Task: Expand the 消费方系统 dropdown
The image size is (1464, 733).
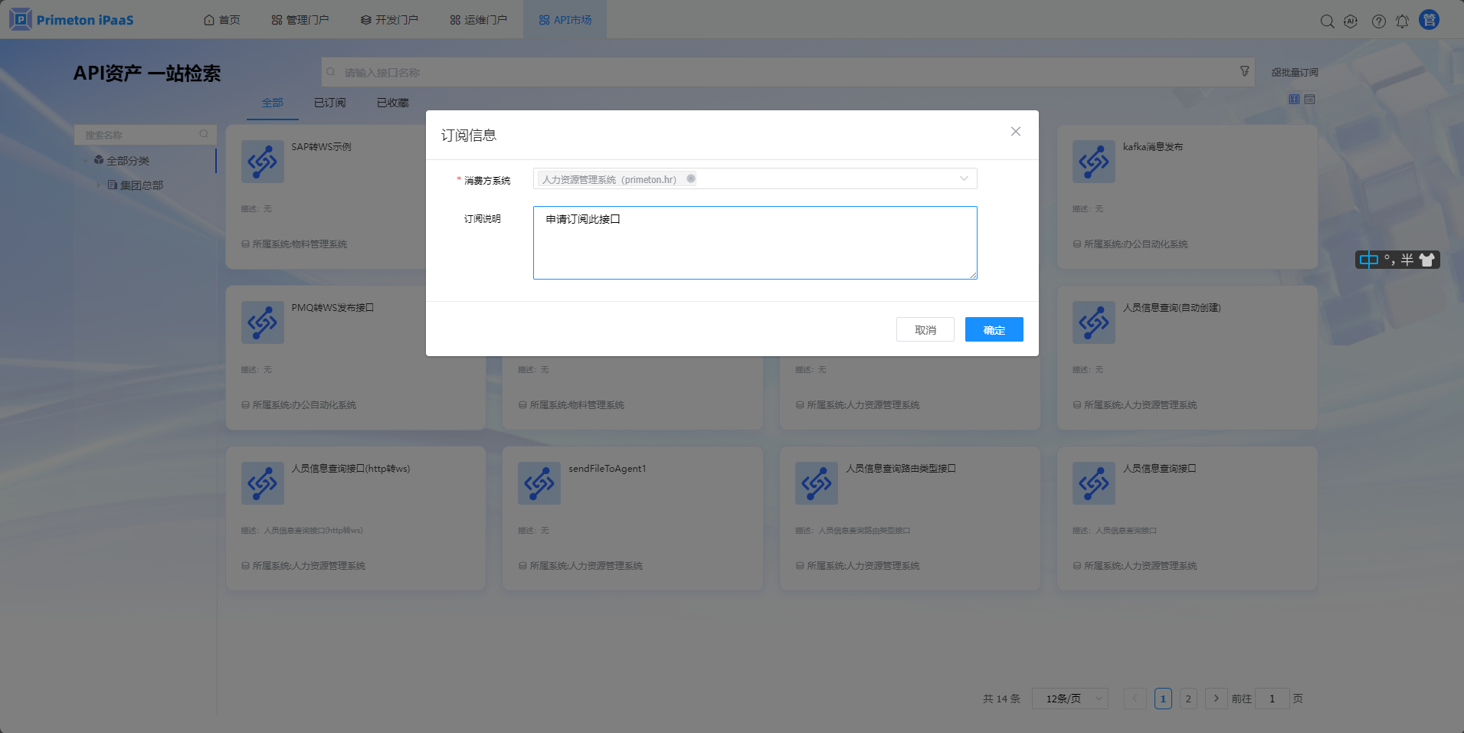Action: coord(964,178)
